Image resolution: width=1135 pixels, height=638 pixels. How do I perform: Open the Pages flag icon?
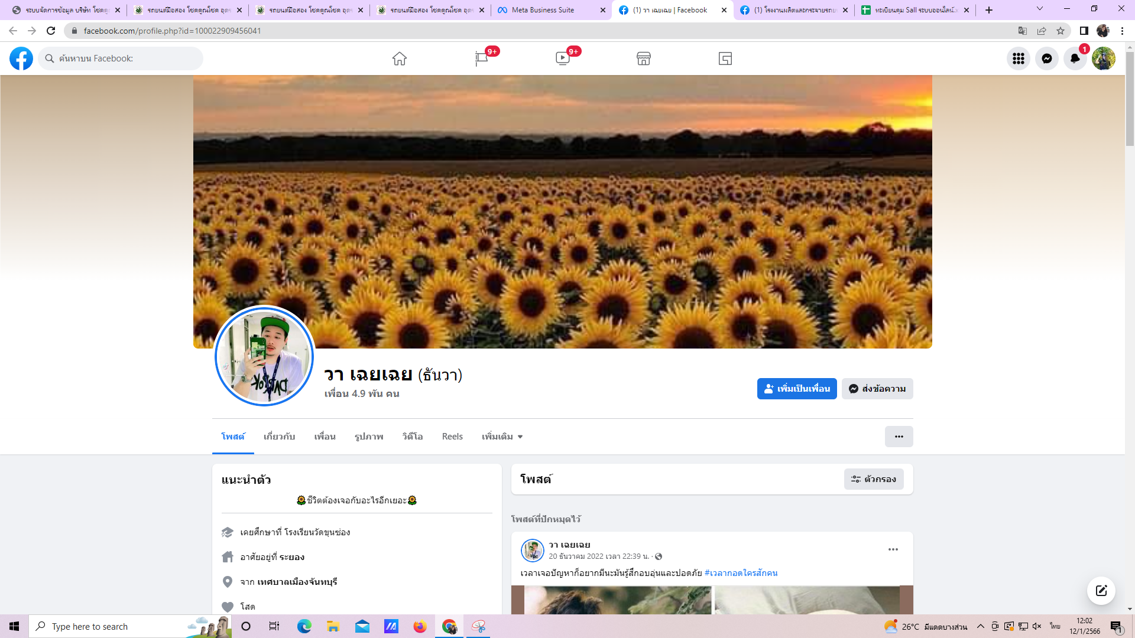481,58
